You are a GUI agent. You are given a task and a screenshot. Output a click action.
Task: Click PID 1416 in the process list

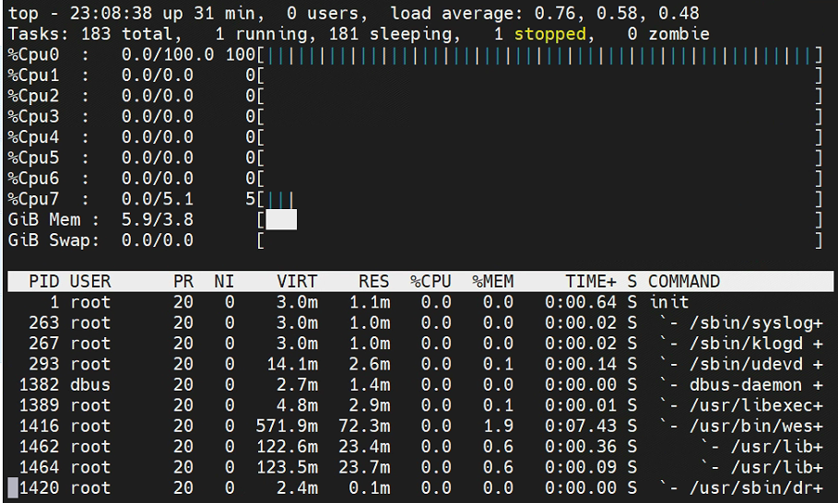(39, 427)
